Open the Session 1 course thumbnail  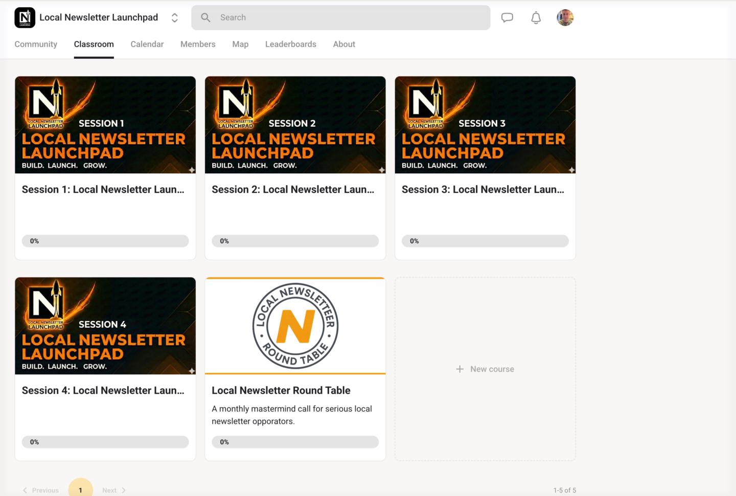105,125
